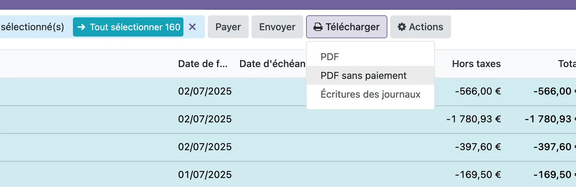Click the printer icon on Télécharger
Viewport: 576px width, 187px height.
click(318, 27)
